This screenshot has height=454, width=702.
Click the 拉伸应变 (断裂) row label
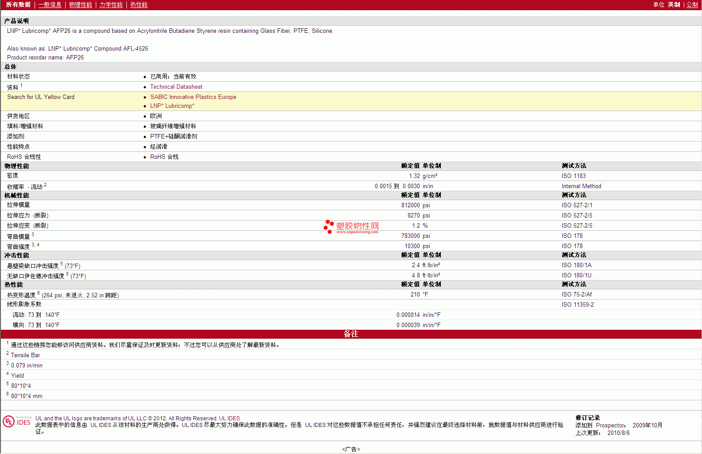click(x=27, y=226)
